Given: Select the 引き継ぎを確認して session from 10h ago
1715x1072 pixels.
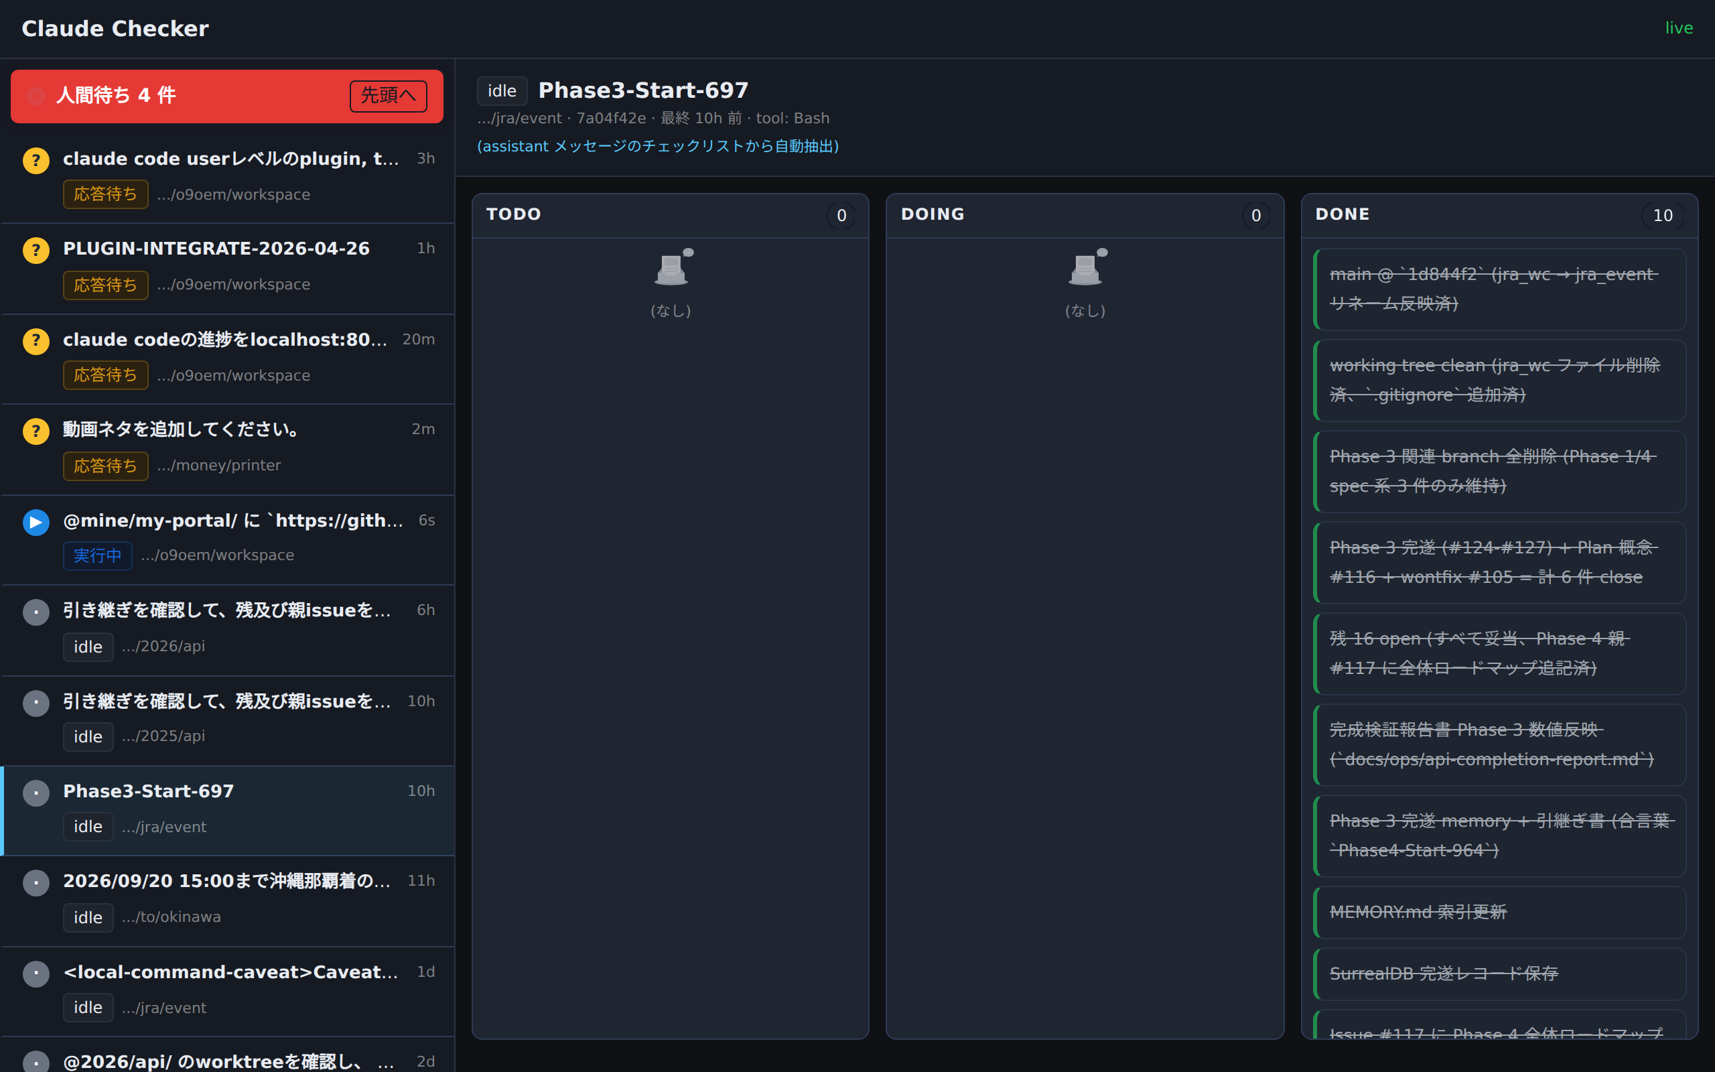Looking at the screenshot, I should click(x=228, y=720).
